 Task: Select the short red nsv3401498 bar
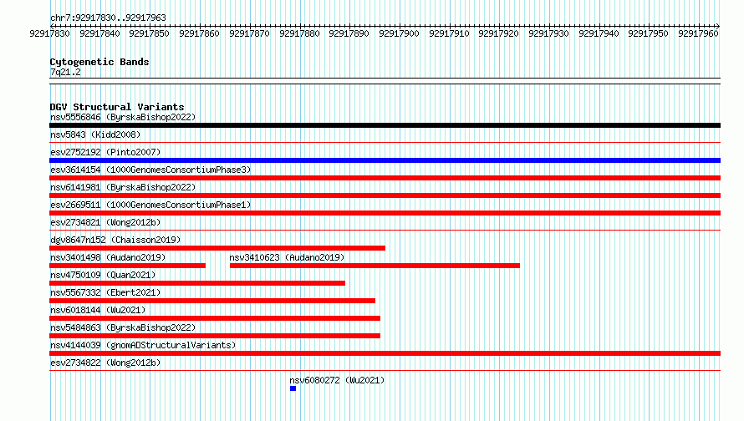point(128,266)
